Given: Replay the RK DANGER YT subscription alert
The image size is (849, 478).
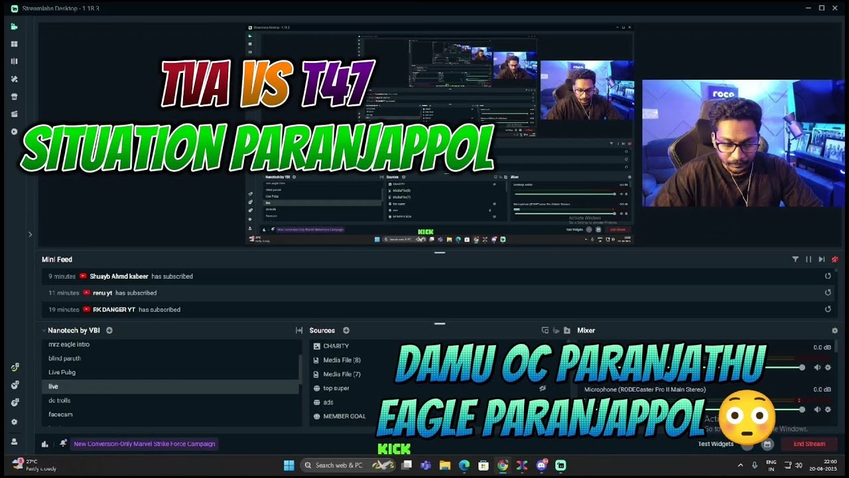Looking at the screenshot, I should (828, 309).
